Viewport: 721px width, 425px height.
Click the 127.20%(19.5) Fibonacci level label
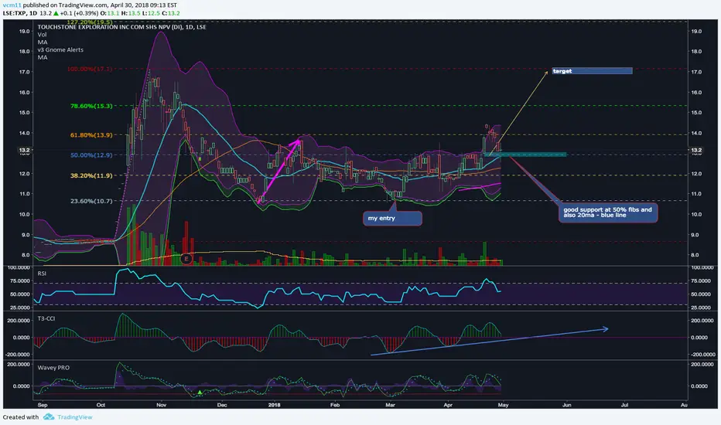[x=90, y=22]
